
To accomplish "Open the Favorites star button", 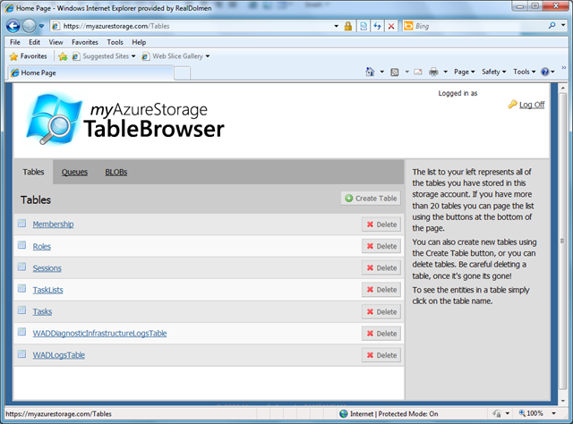I will coord(28,56).
